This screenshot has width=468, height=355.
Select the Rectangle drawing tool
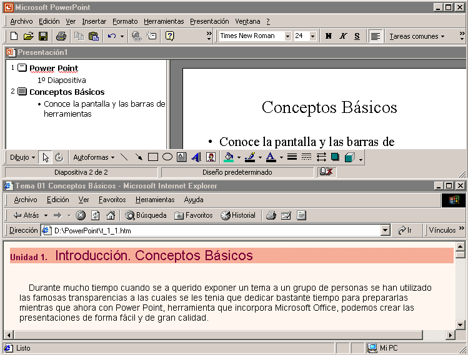153,157
